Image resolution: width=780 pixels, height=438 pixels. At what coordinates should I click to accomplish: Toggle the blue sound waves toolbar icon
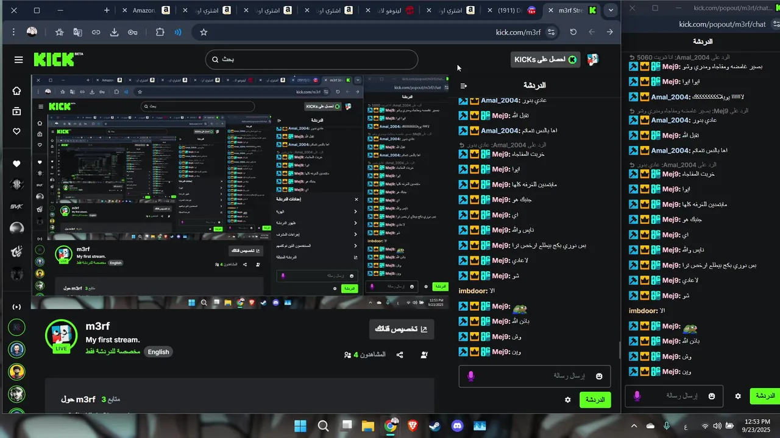pyautogui.click(x=178, y=32)
